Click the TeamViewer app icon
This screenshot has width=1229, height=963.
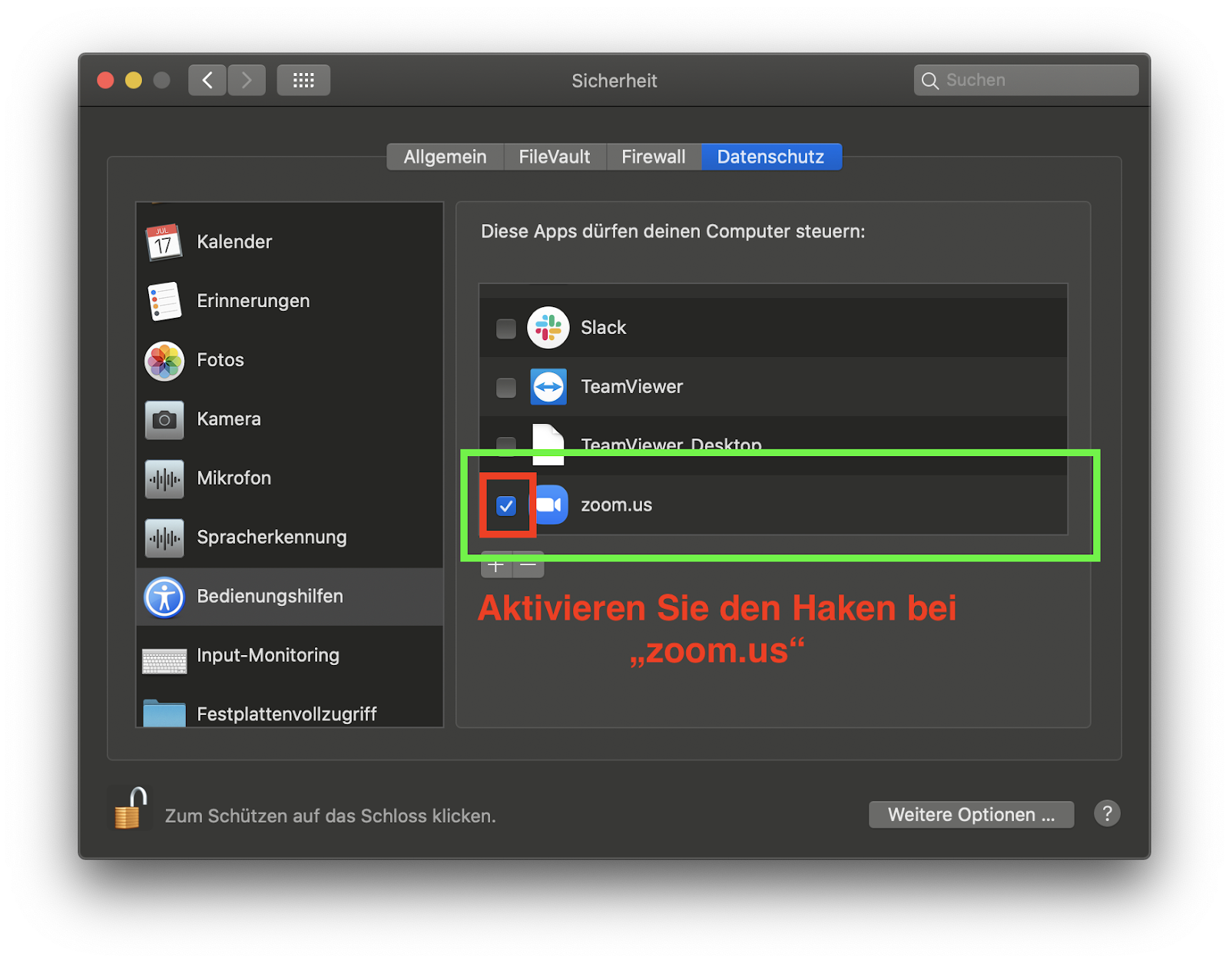click(548, 387)
